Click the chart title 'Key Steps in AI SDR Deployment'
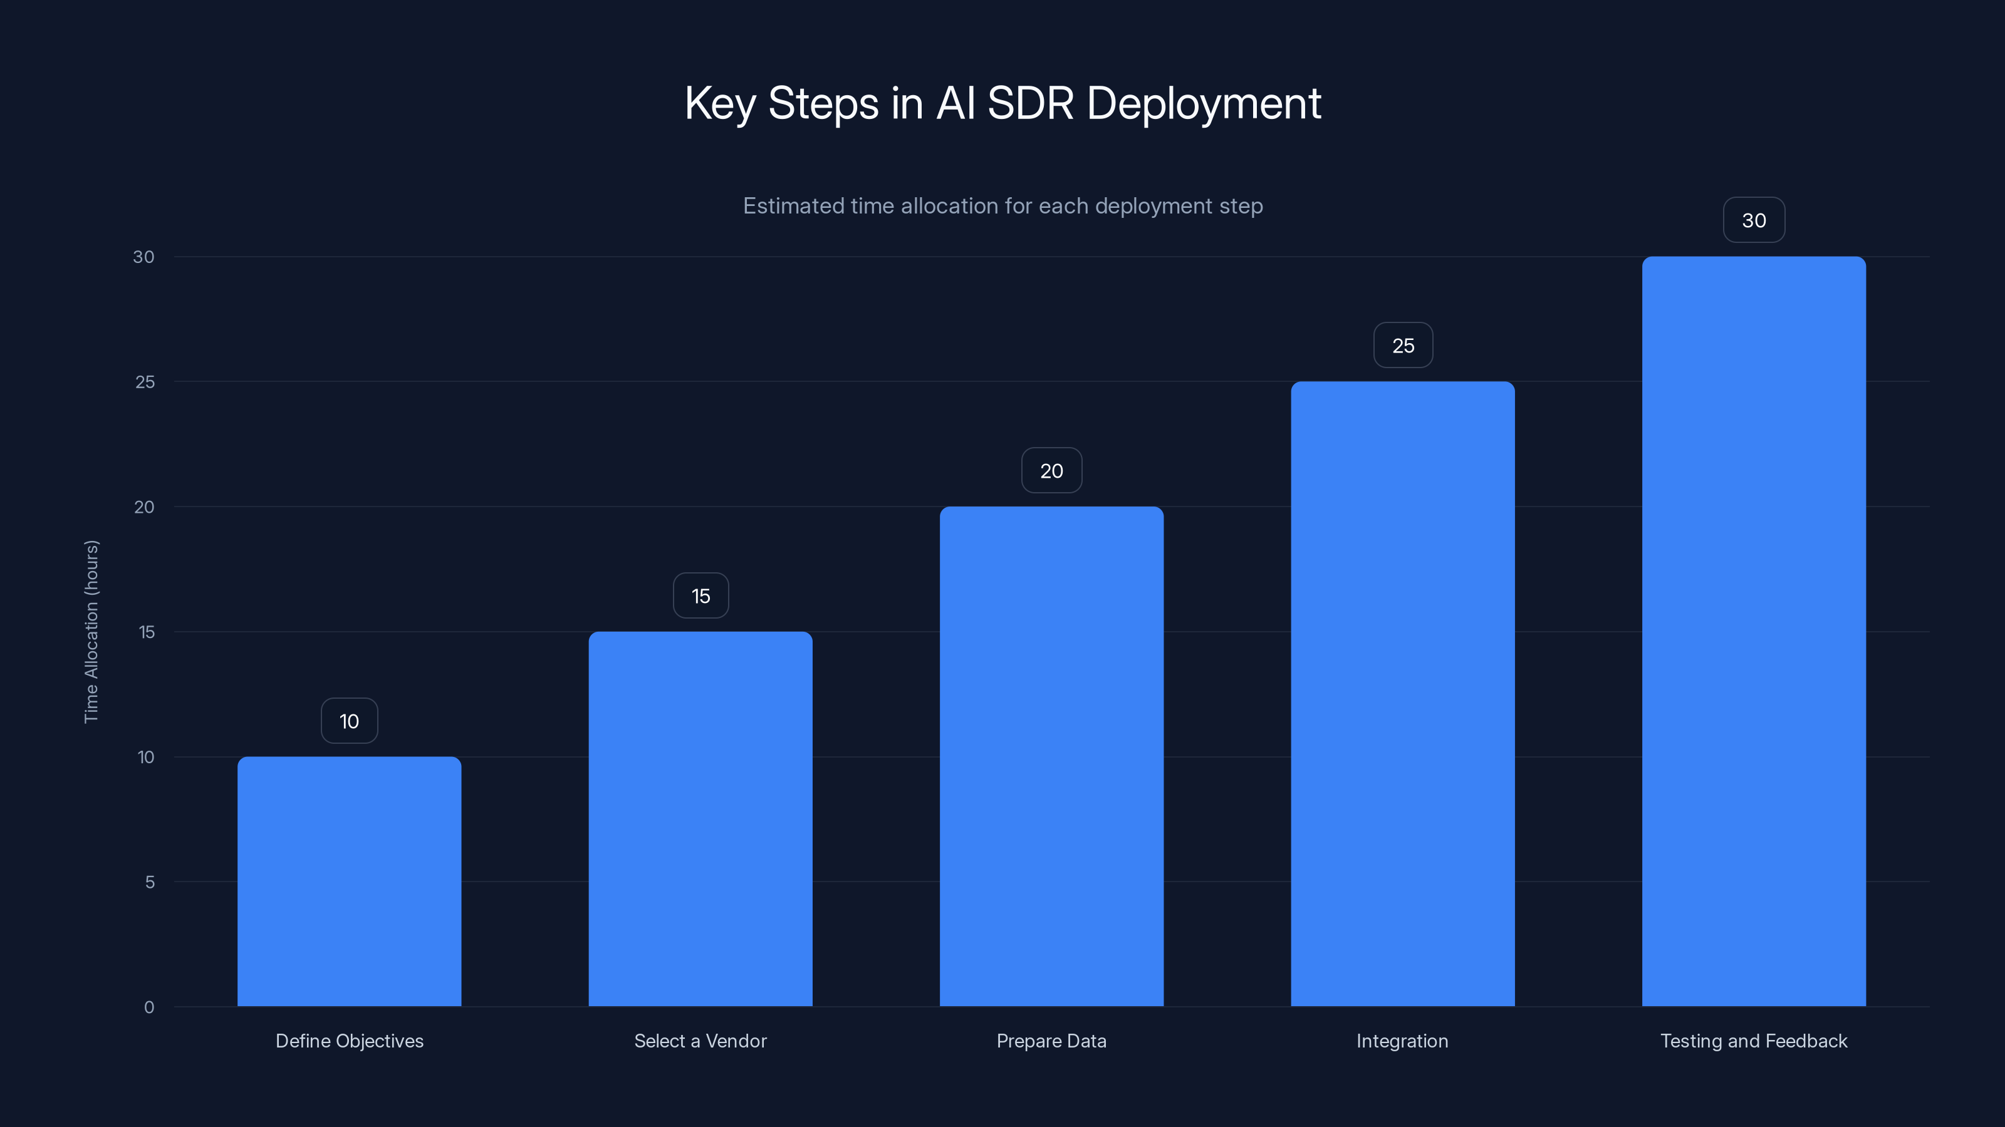 click(1002, 103)
